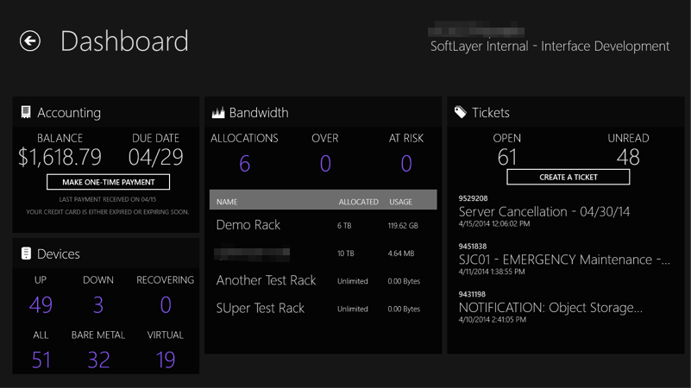The image size is (691, 388).
Task: Open the Bandwidth panel heading
Action: point(259,113)
